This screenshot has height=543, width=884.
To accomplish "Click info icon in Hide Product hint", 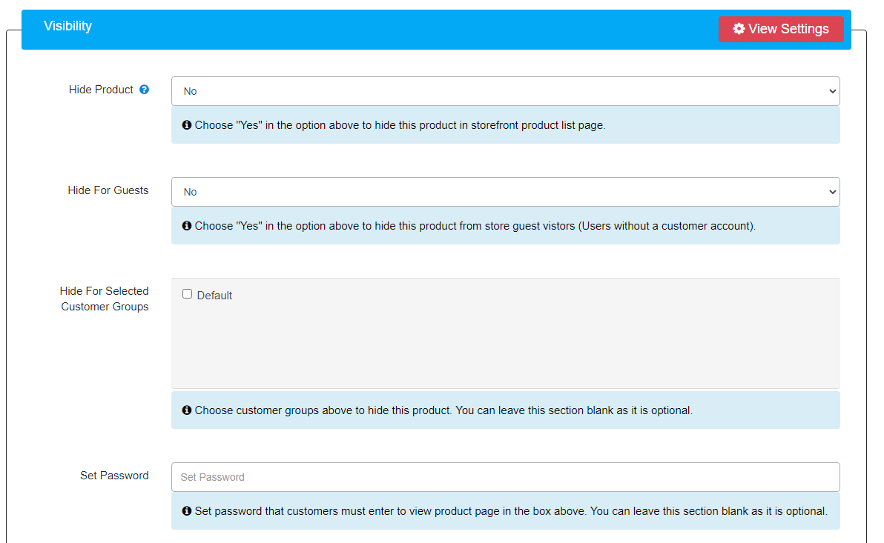I will [x=187, y=125].
